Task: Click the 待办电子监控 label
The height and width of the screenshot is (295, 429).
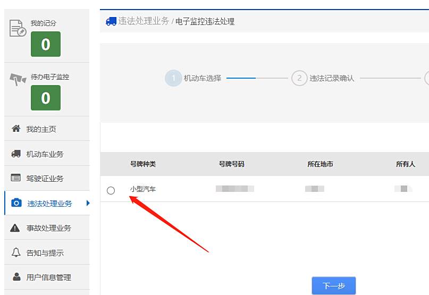Action: coord(50,77)
